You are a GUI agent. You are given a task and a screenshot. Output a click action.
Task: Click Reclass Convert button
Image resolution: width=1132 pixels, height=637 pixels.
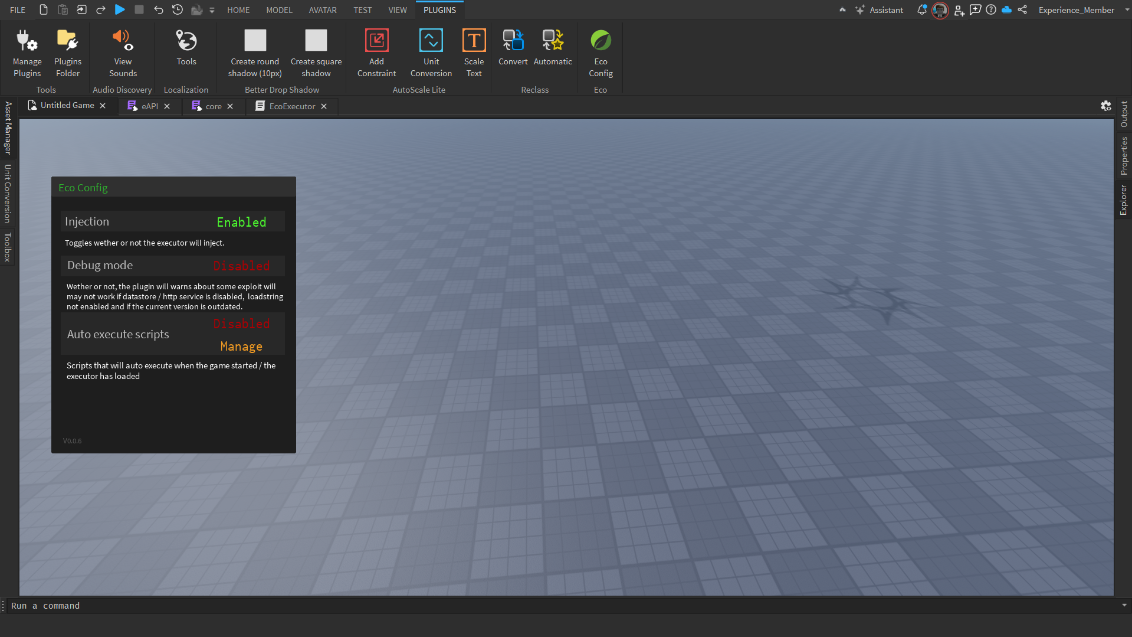click(513, 47)
